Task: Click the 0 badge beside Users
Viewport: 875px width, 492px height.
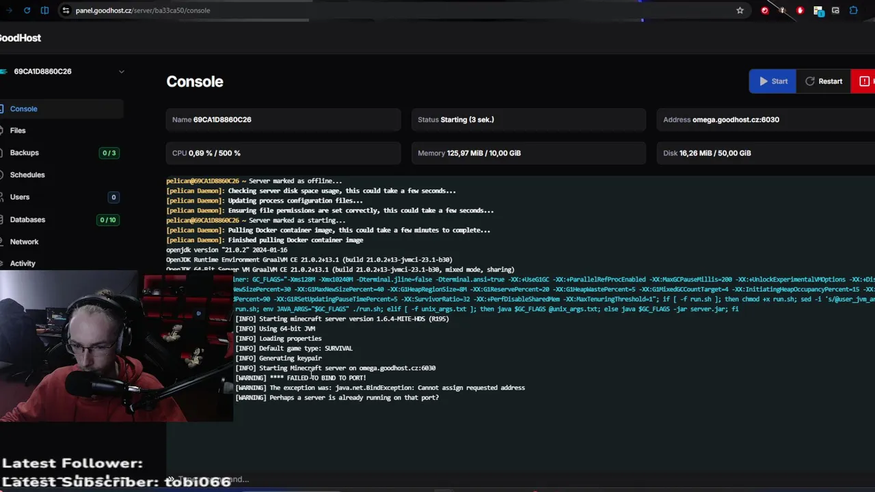Action: (113, 197)
